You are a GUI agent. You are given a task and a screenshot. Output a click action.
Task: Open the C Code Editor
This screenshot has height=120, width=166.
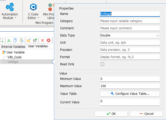33,7
